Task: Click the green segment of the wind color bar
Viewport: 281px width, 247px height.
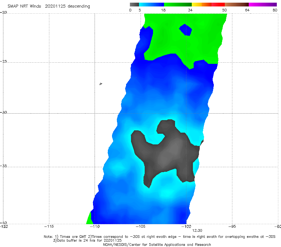Action: click(178, 5)
